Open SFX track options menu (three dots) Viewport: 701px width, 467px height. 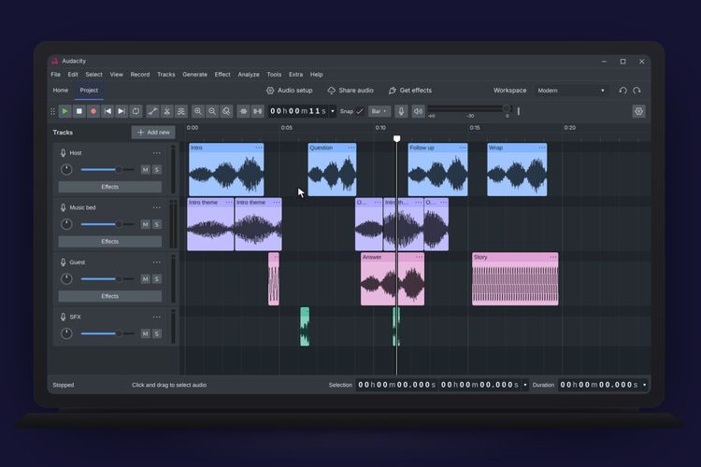pos(156,317)
